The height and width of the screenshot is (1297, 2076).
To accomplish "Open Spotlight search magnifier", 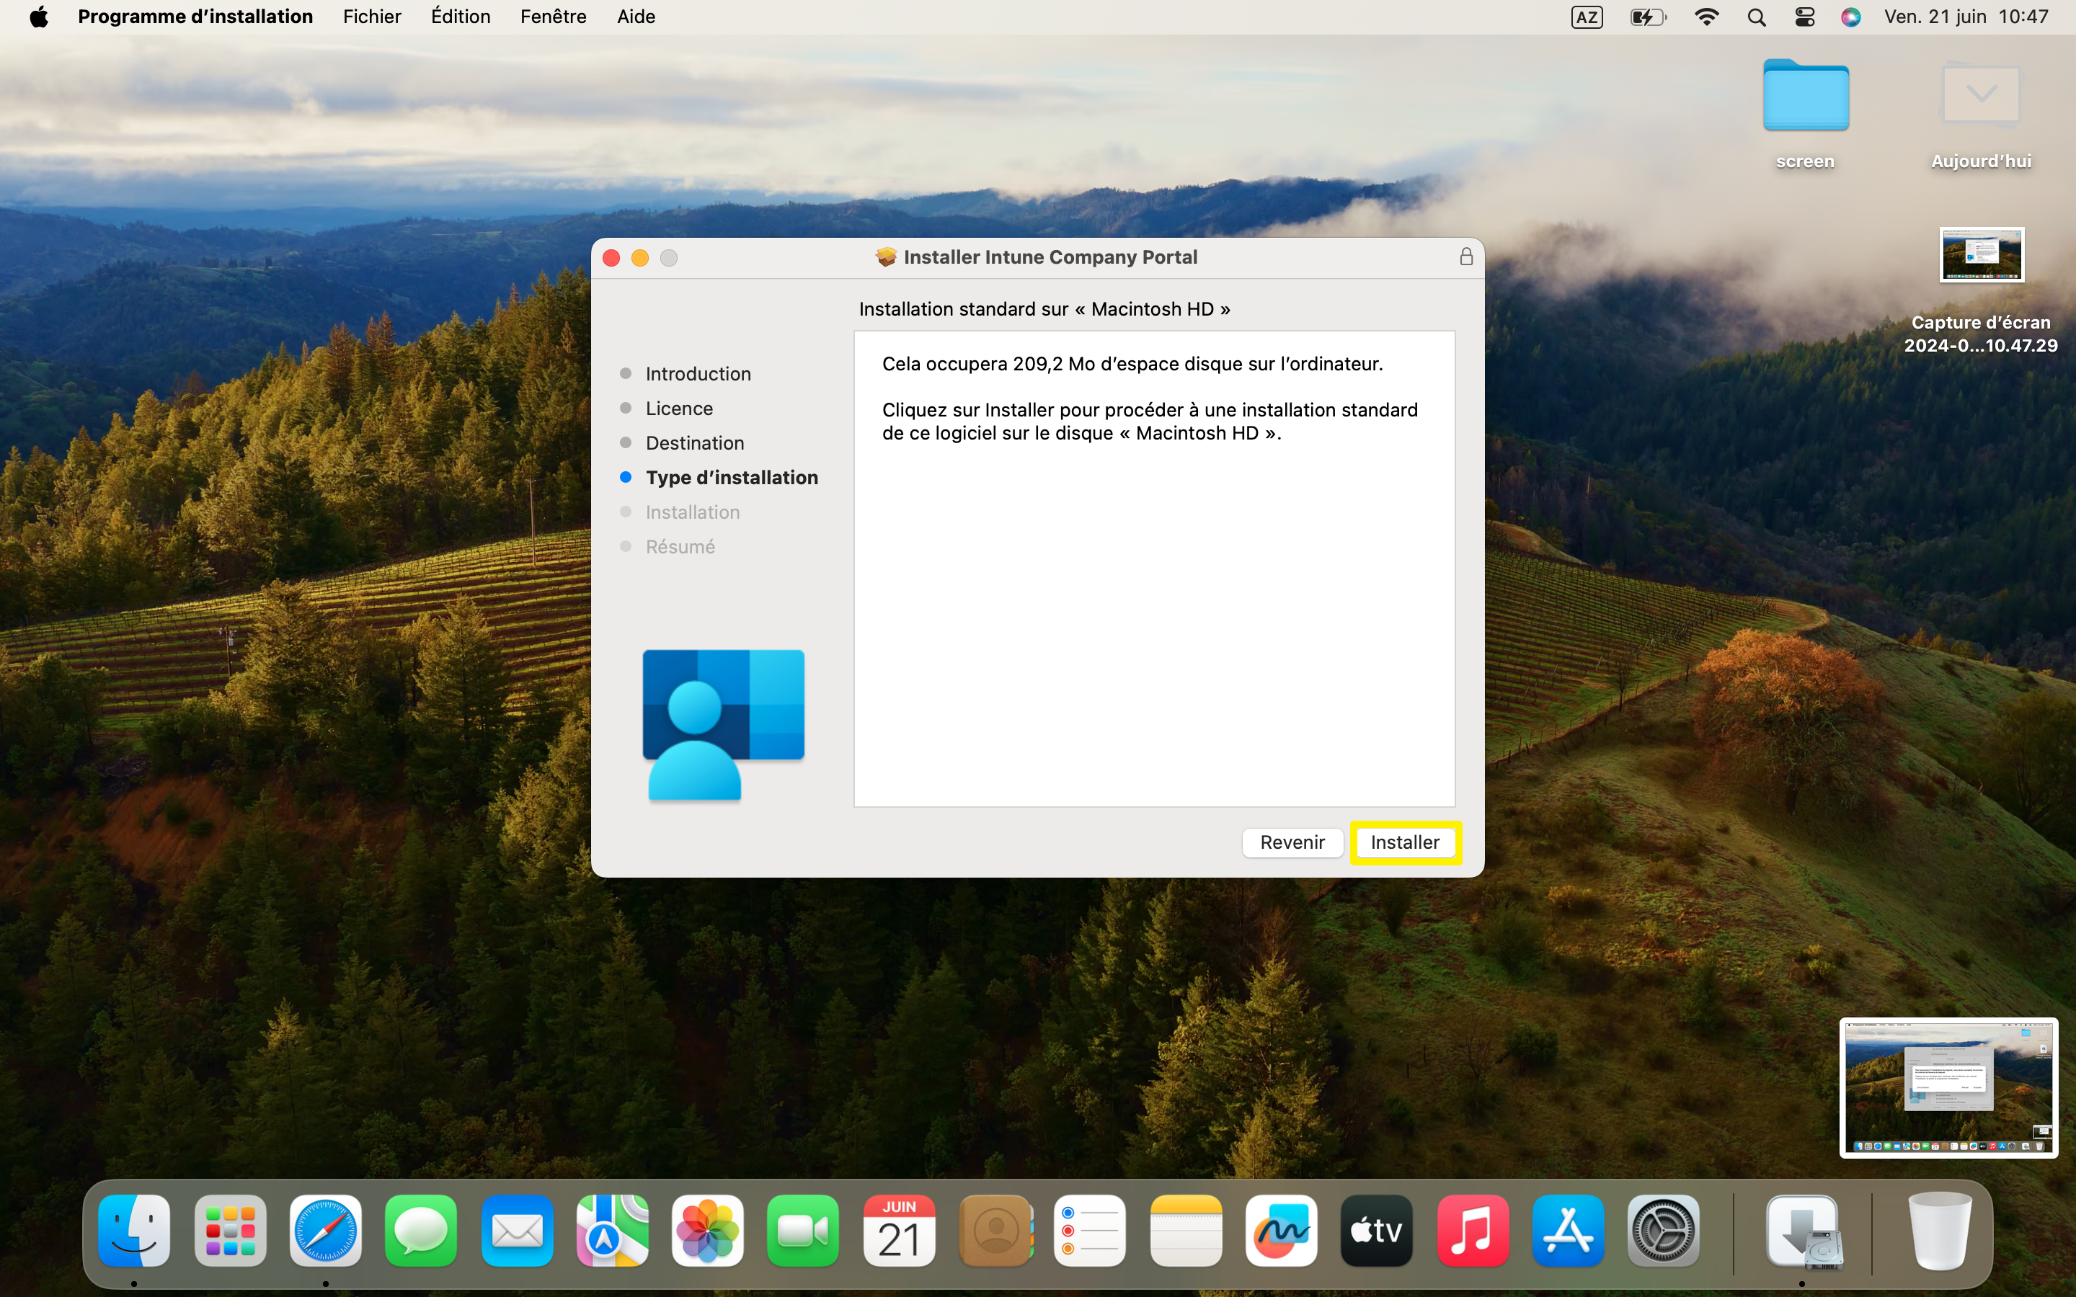I will pyautogui.click(x=1756, y=17).
